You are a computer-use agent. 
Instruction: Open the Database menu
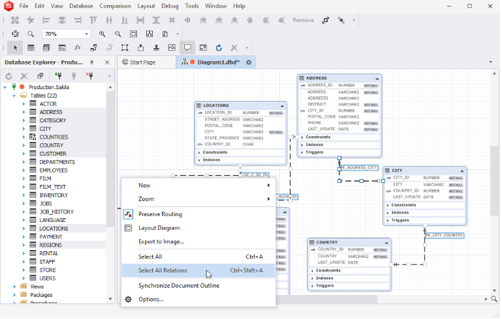click(x=81, y=6)
